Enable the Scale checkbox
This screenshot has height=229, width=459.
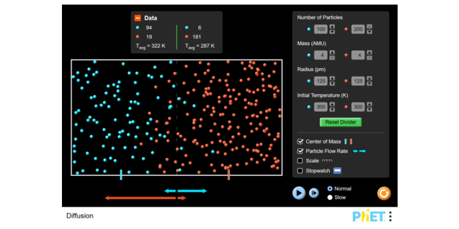[x=300, y=161]
